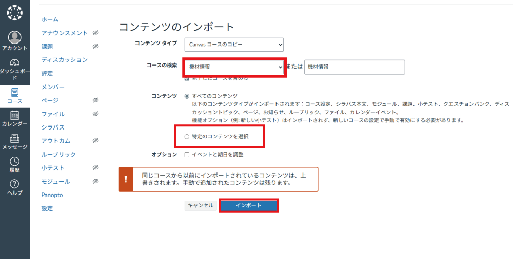Click the course search text field
The width and height of the screenshot is (513, 259).
[354, 67]
